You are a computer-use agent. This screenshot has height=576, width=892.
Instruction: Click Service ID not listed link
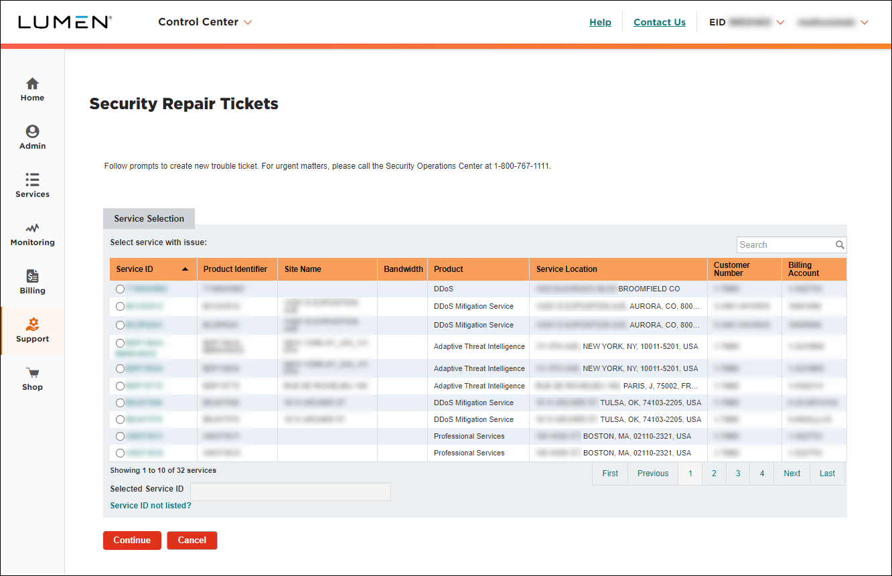pos(151,506)
